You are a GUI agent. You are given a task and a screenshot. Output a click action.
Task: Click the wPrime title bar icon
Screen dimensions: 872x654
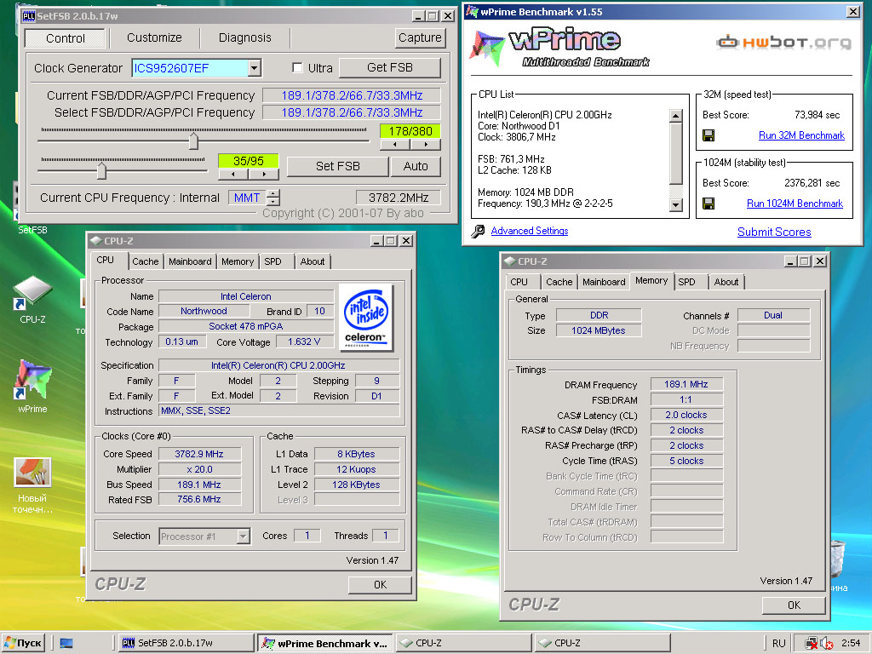[x=472, y=12]
